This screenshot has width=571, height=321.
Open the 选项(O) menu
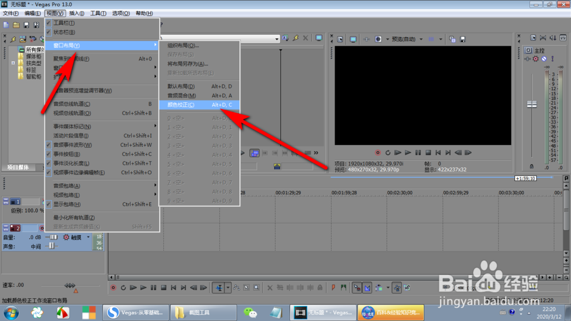coord(120,13)
